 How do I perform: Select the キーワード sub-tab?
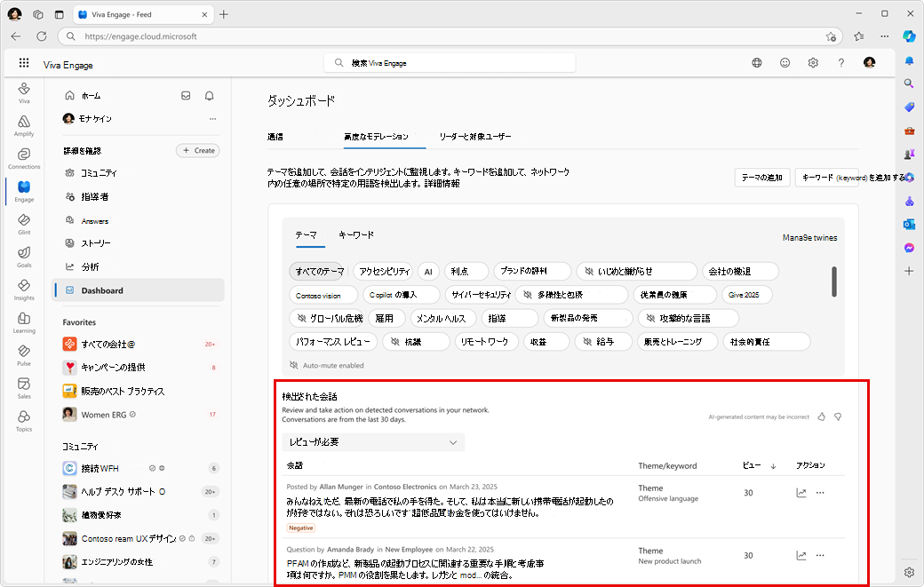[x=356, y=235]
